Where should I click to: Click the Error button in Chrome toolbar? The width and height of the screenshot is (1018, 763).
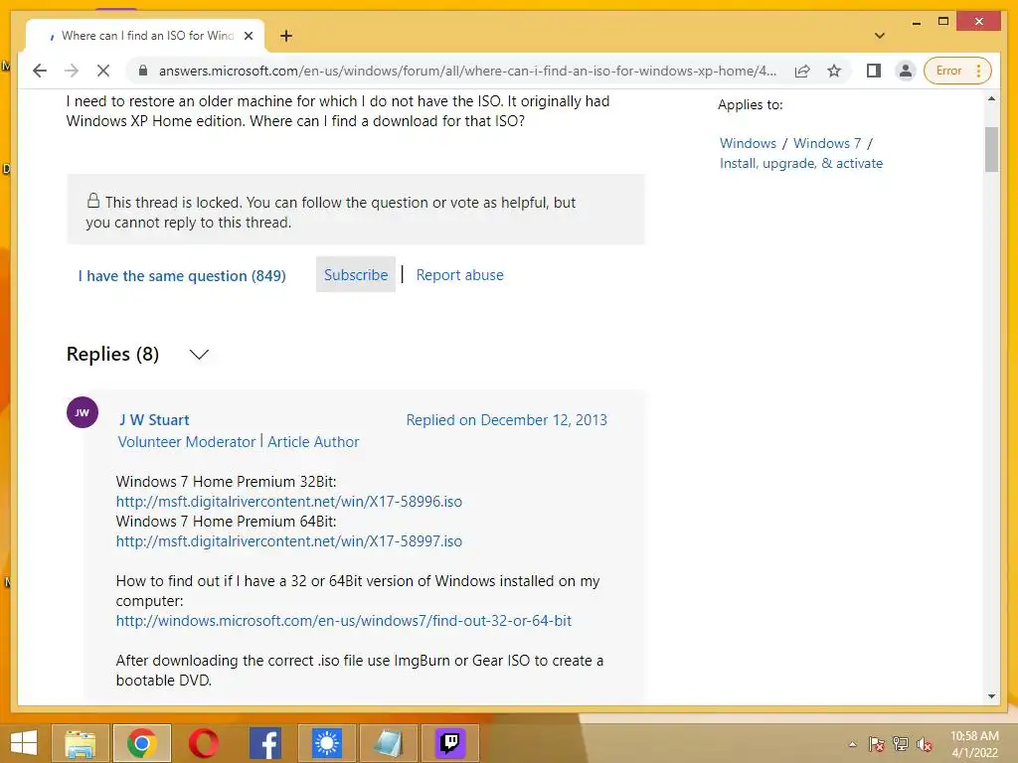[x=948, y=71]
